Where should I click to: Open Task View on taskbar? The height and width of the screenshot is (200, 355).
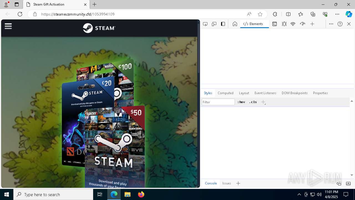click(x=100, y=194)
